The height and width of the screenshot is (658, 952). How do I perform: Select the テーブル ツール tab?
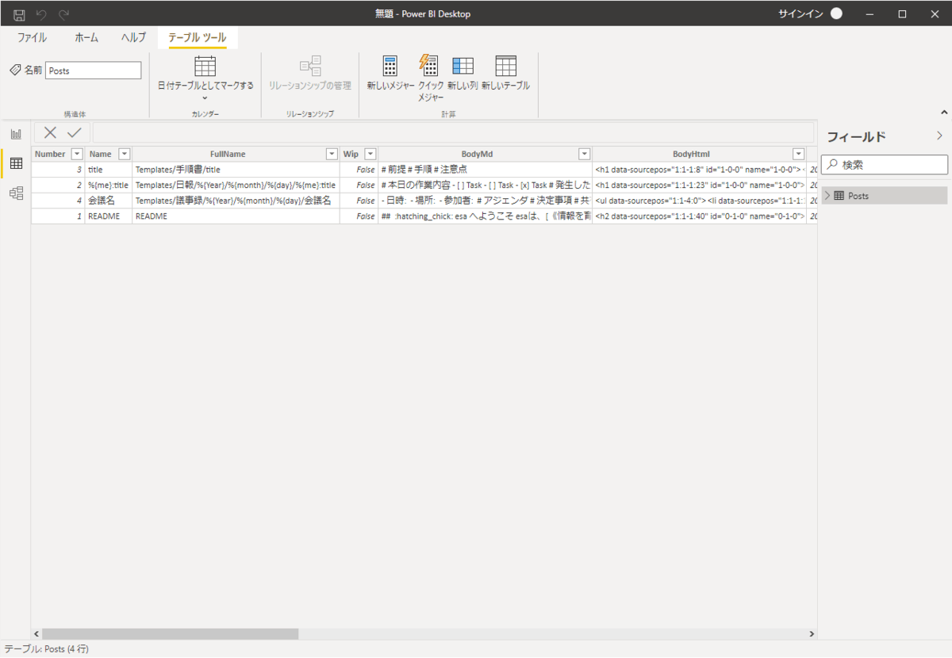click(x=197, y=37)
